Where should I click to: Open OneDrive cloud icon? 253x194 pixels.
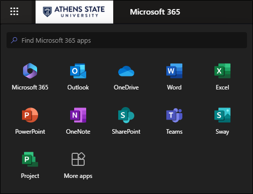click(x=126, y=71)
